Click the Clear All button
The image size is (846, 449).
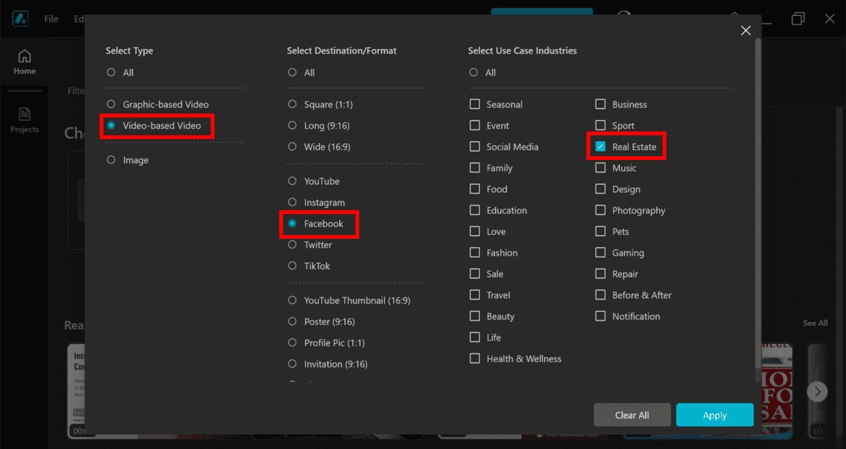click(x=631, y=415)
